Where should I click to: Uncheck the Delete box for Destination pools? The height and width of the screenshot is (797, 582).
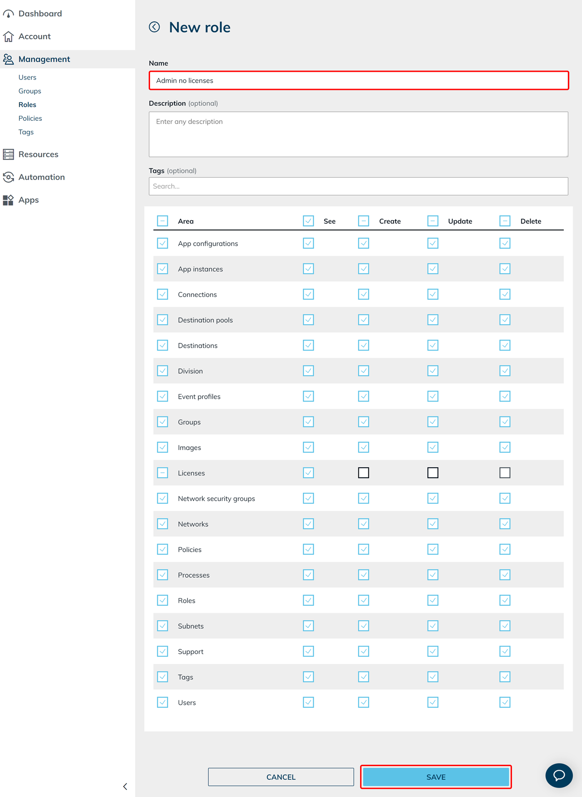coord(505,320)
